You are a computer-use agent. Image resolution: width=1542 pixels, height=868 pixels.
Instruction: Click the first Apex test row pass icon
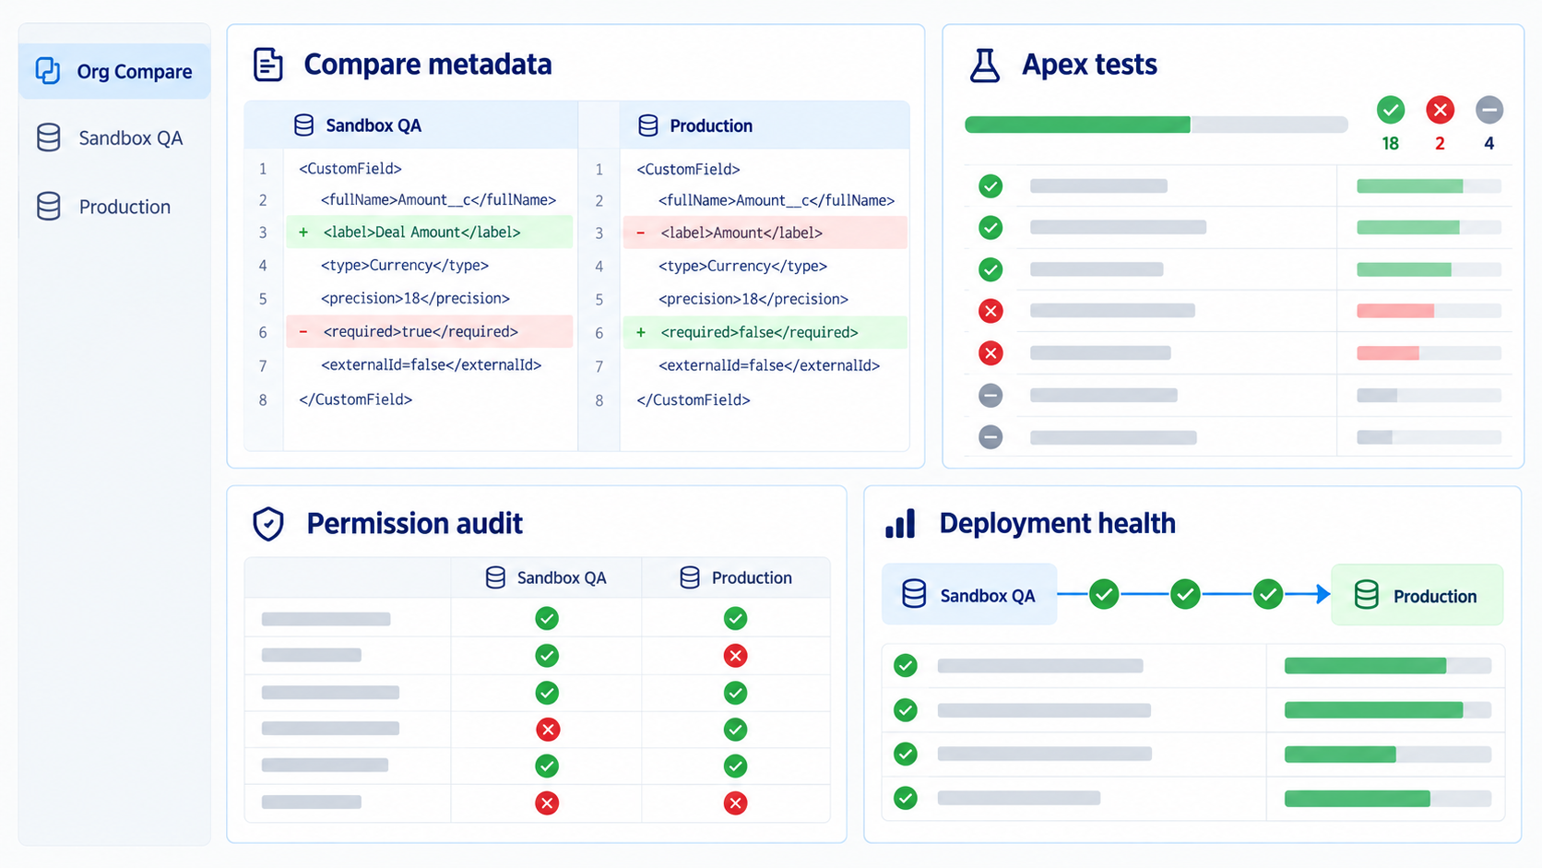click(x=990, y=186)
